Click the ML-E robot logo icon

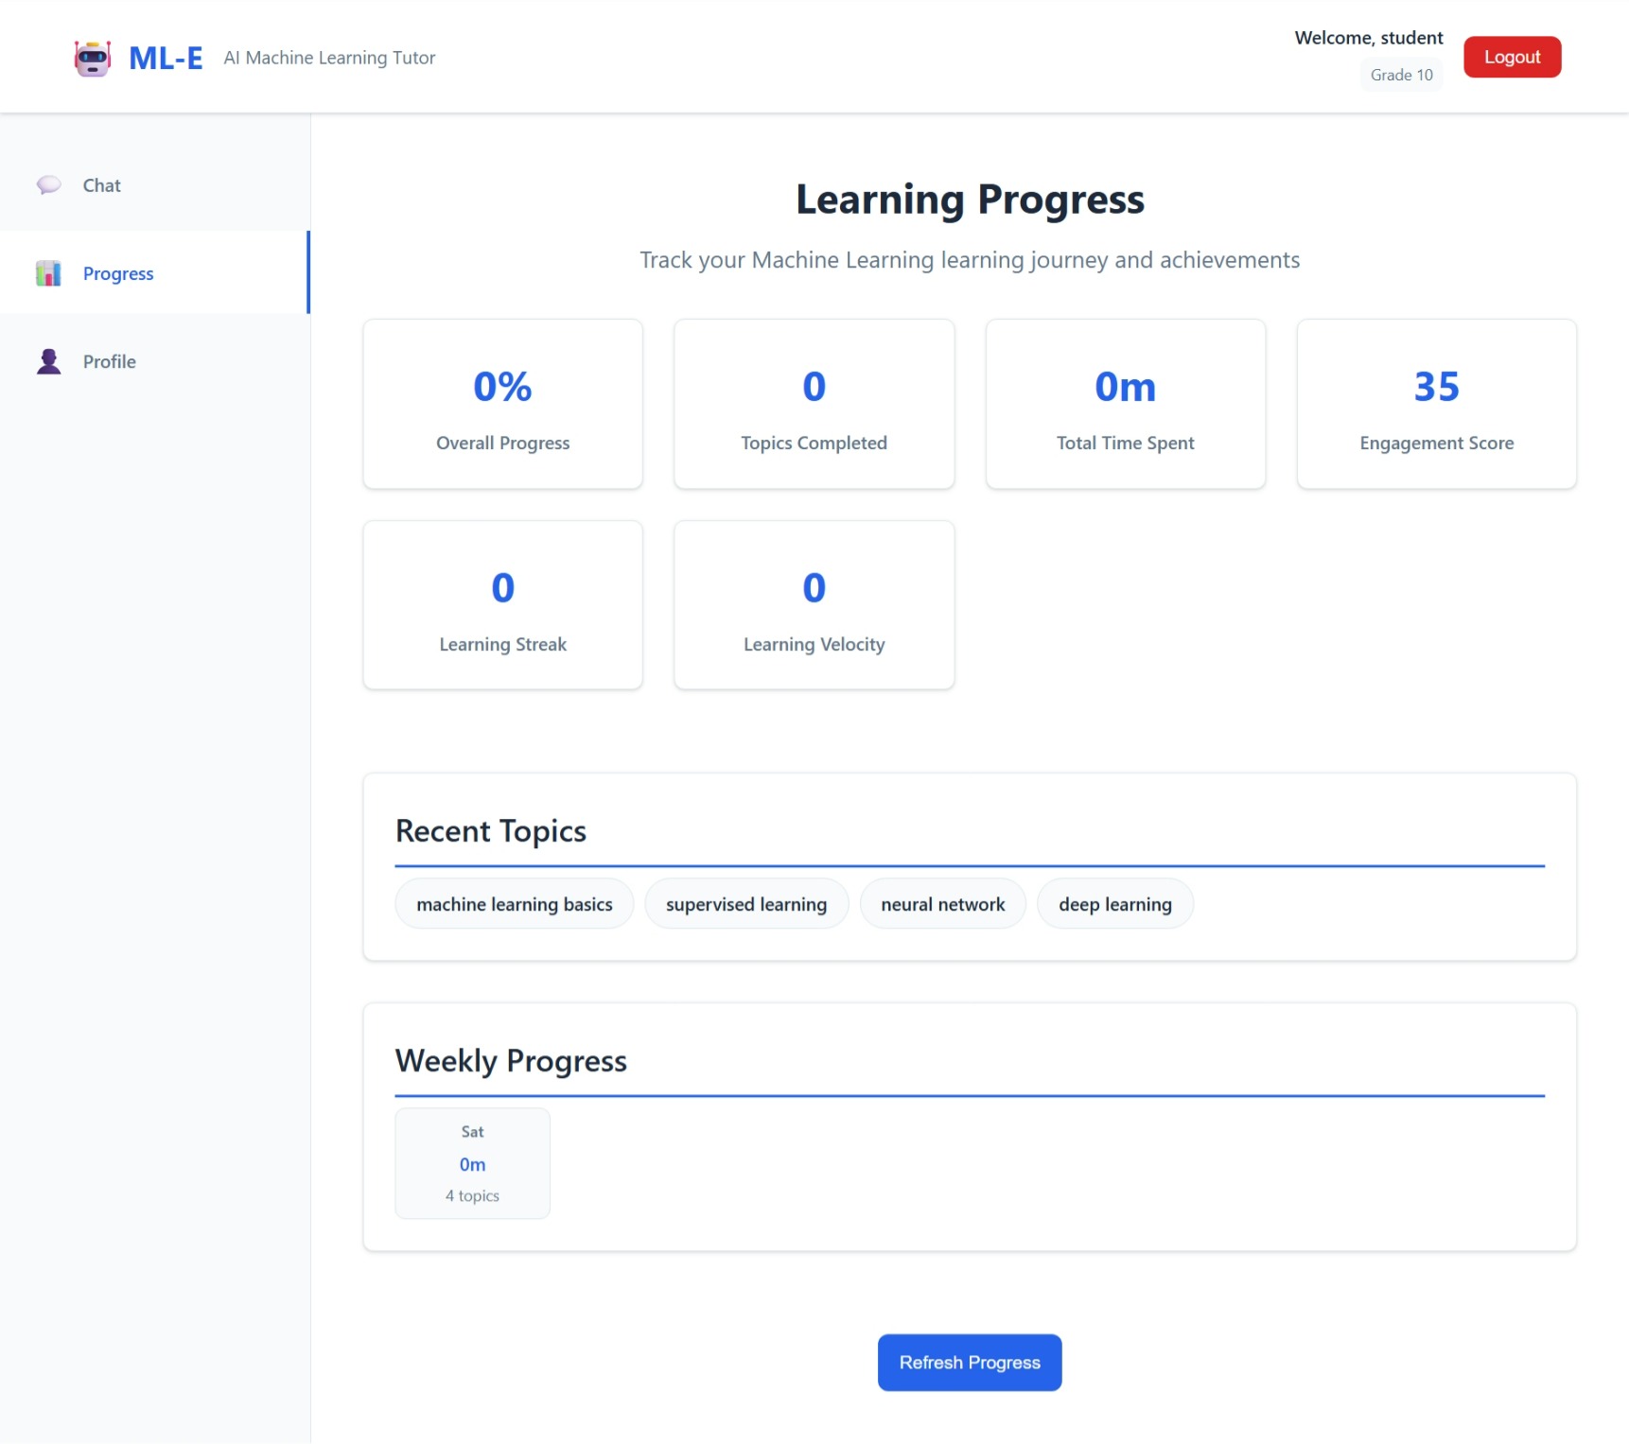coord(93,59)
